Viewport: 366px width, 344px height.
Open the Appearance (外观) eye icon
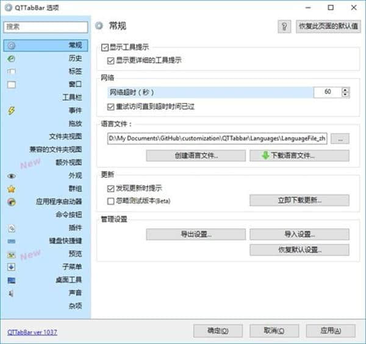11,175
